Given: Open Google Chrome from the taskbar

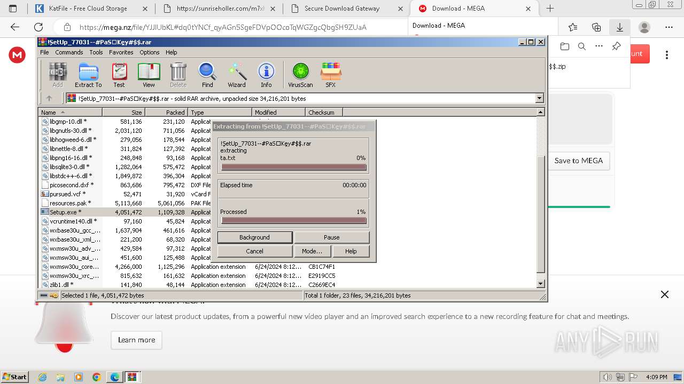Looking at the screenshot, I should (96, 377).
